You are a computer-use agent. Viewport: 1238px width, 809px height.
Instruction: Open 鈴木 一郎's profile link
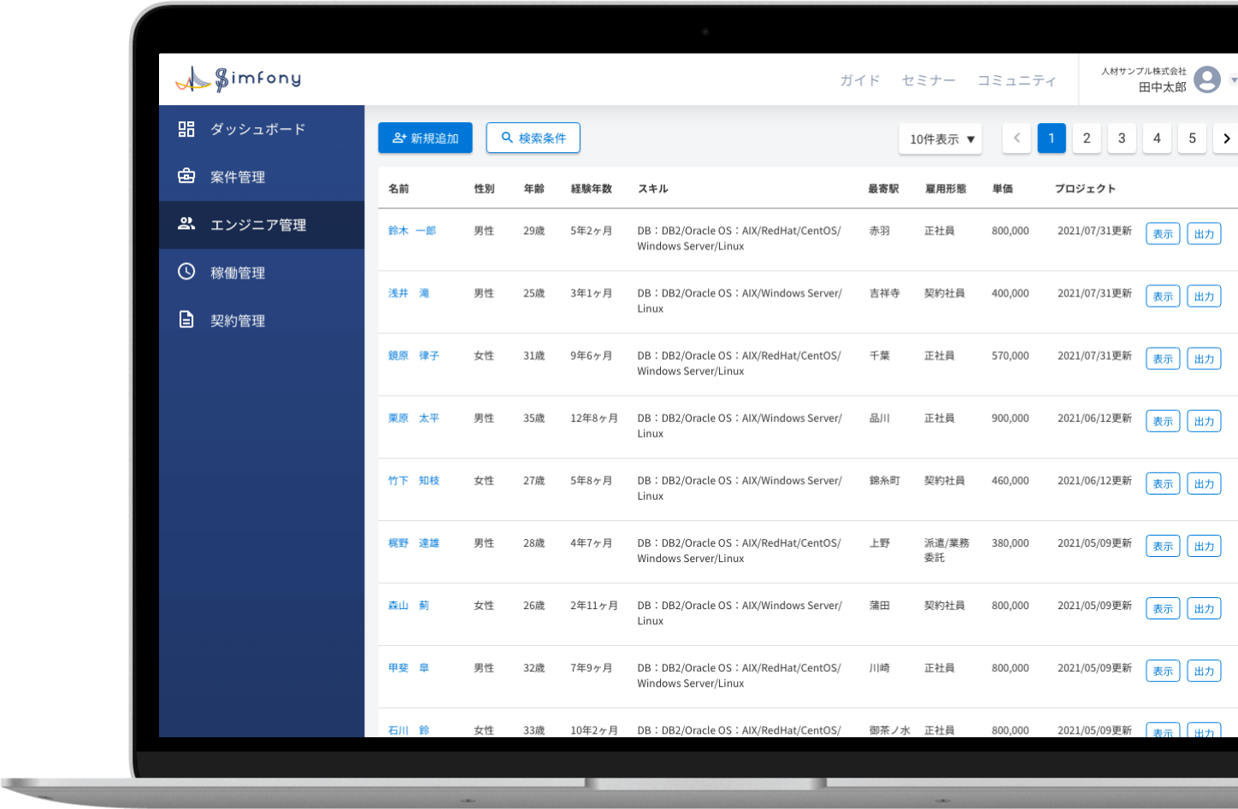pos(411,231)
